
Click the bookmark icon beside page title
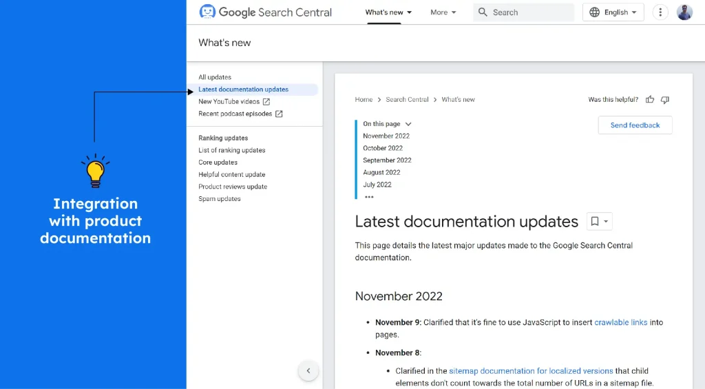point(594,221)
